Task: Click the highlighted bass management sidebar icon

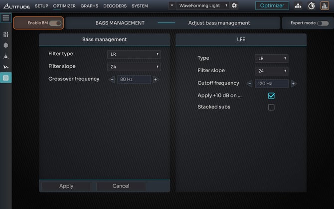Action: (5, 78)
